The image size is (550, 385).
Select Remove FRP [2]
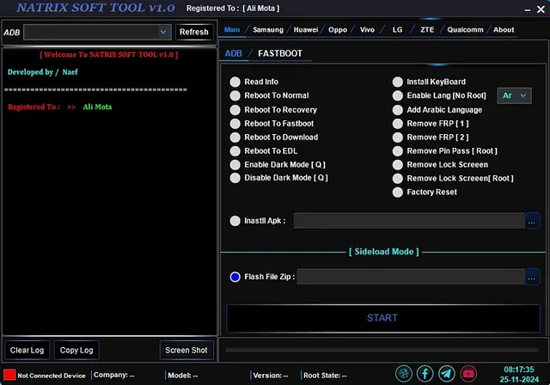[x=397, y=137]
